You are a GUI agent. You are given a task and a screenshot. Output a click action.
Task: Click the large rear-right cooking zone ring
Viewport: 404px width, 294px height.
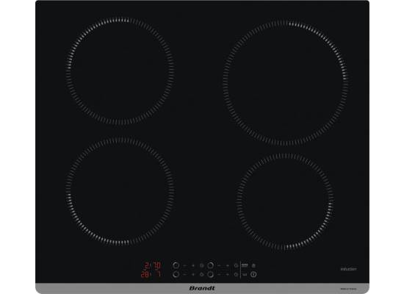pos(286,82)
